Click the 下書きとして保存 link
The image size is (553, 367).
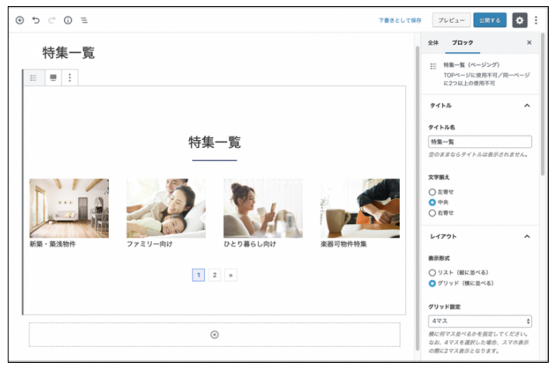tap(400, 20)
